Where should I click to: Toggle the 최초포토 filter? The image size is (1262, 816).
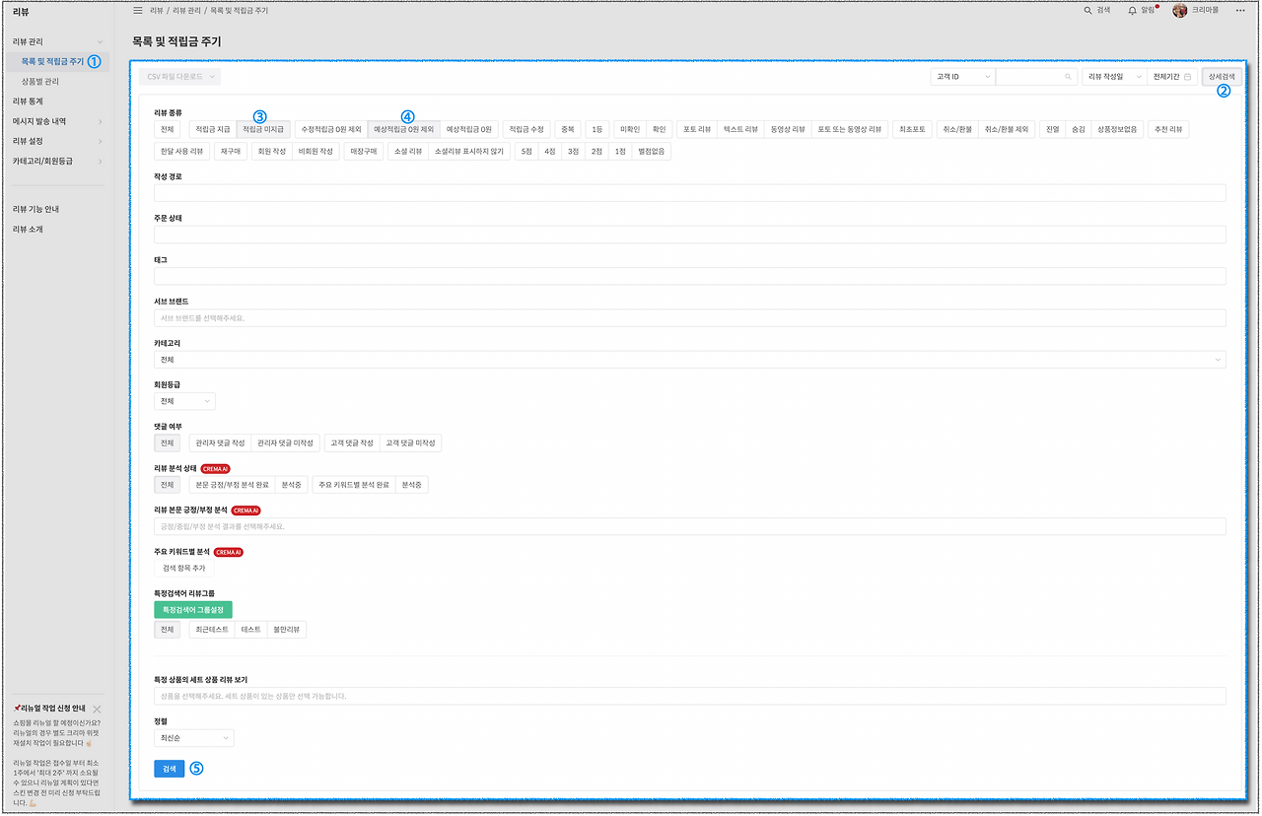coord(912,129)
